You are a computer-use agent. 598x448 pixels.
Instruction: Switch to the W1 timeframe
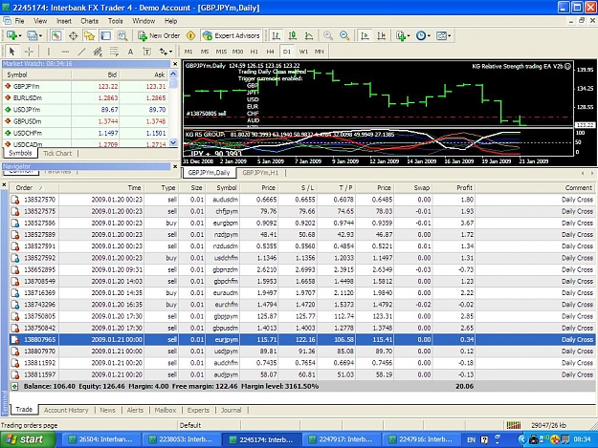coord(303,52)
